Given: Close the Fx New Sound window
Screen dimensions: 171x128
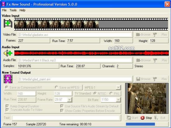Looking at the screenshot, I should click(167, 4).
